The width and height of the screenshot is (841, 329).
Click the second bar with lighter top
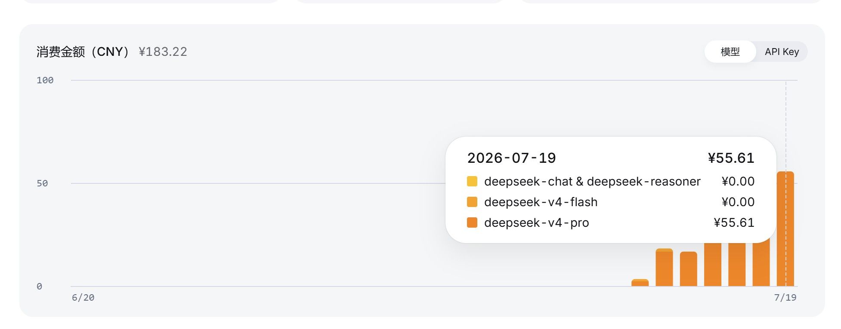(664, 267)
